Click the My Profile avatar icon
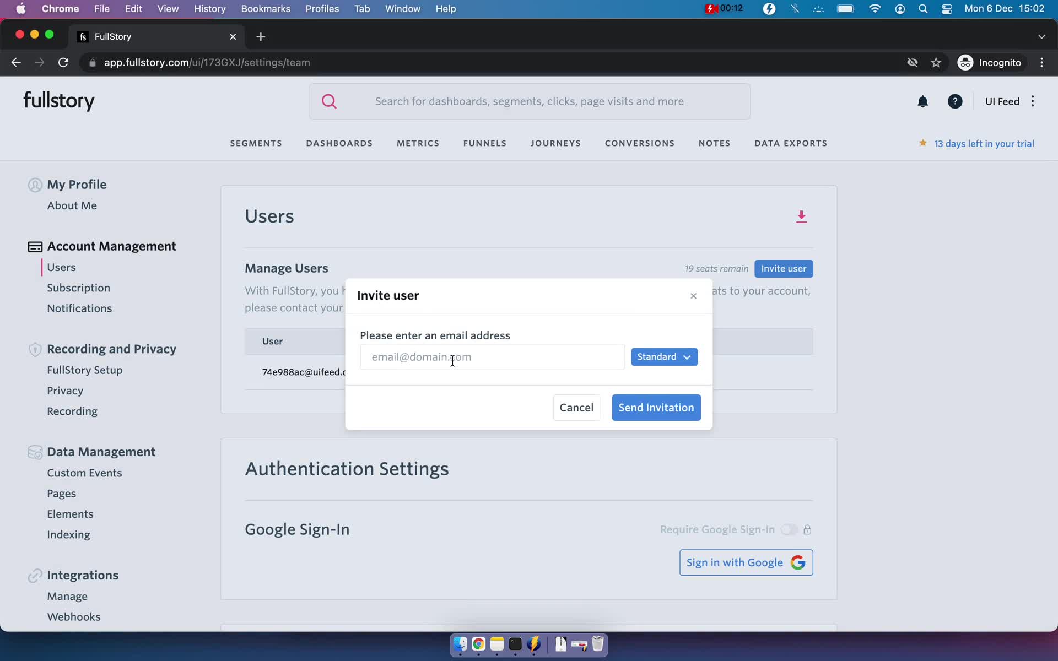Image resolution: width=1058 pixels, height=661 pixels. tap(35, 185)
